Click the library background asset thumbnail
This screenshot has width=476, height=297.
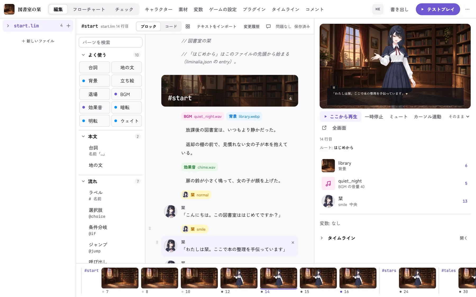pos(328,166)
